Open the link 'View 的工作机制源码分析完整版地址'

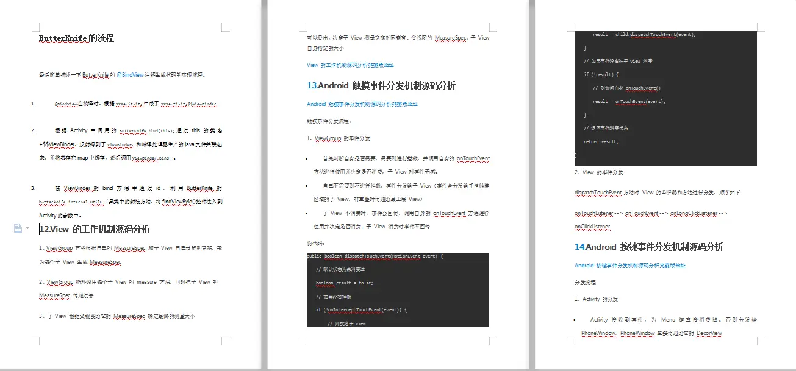[x=350, y=65]
